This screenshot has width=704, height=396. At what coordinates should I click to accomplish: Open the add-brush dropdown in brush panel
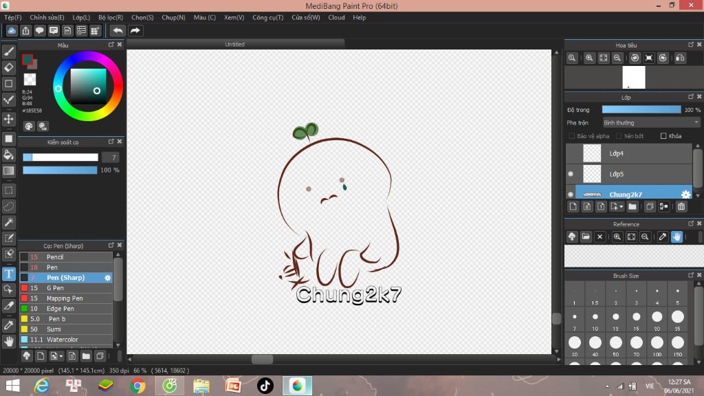(56, 356)
